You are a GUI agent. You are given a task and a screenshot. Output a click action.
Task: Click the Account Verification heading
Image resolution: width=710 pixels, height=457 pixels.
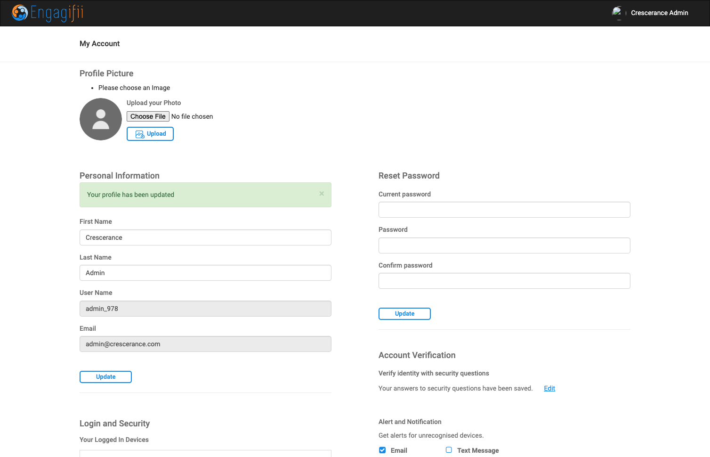pyautogui.click(x=417, y=355)
